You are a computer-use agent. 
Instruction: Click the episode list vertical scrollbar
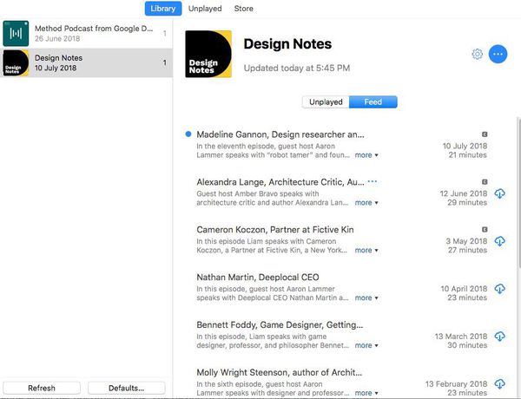(518, 193)
